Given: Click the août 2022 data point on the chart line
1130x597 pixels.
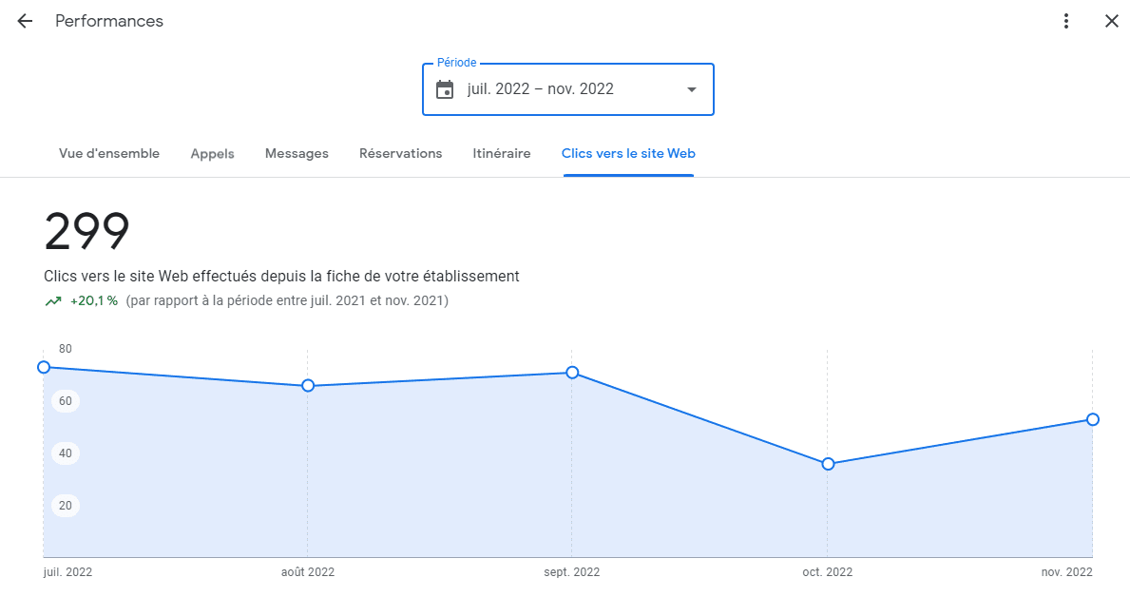Looking at the screenshot, I should 307,386.
